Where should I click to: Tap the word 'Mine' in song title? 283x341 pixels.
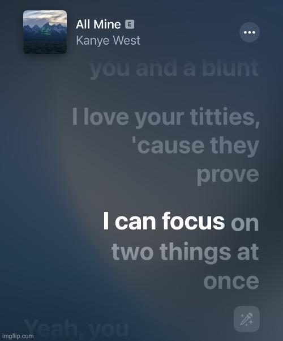pyautogui.click(x=108, y=24)
